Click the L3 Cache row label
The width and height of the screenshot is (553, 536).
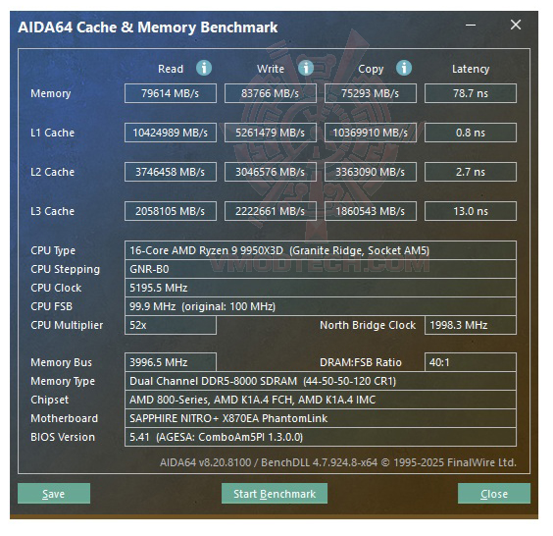click(53, 211)
